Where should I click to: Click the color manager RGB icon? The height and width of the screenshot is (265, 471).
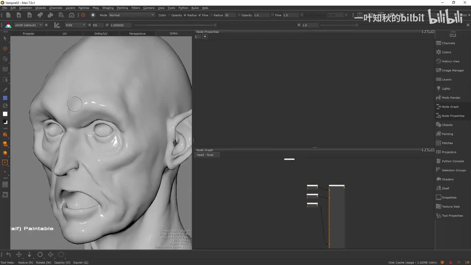tap(8, 25)
